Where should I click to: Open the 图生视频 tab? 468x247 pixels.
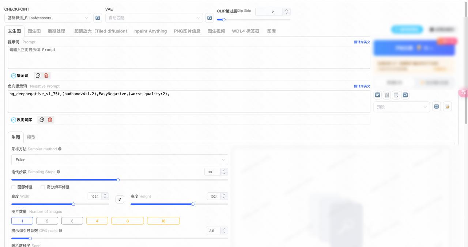216,31
